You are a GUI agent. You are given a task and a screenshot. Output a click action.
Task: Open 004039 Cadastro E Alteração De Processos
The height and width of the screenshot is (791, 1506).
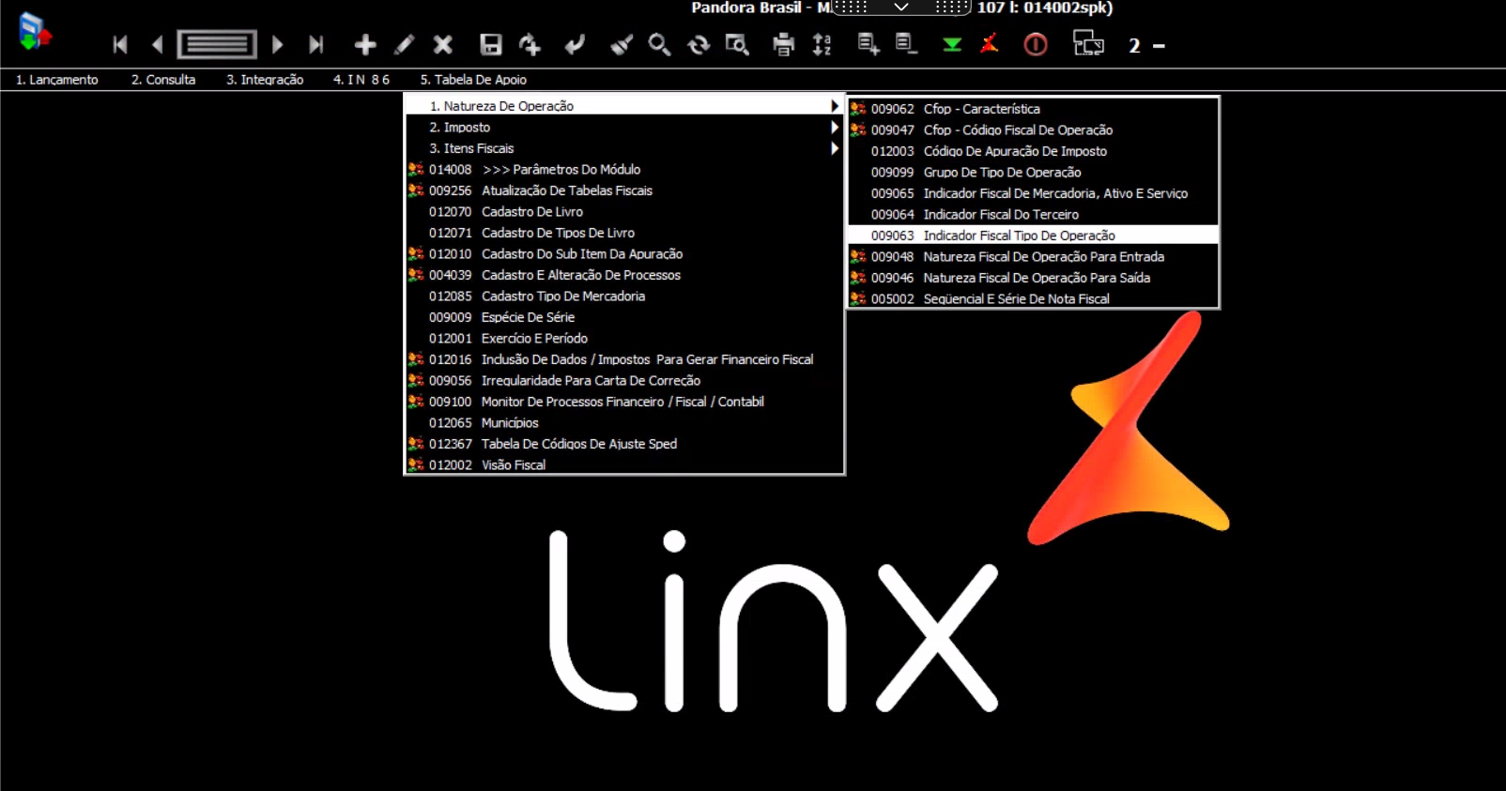coord(624,275)
